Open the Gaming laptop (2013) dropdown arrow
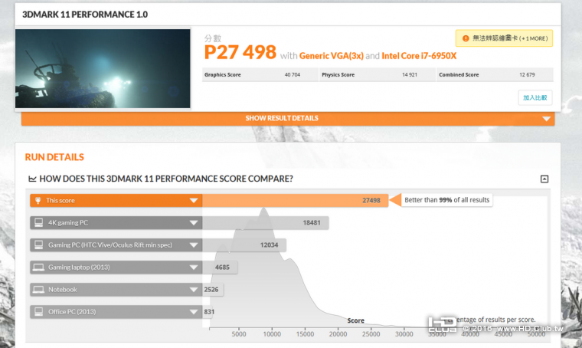Viewport: 582px width, 348px height. click(195, 268)
